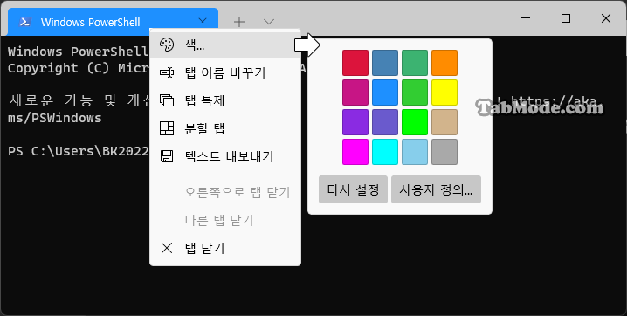Image resolution: width=627 pixels, height=316 pixels.
Task: Click the 다시 설정 button
Action: (x=353, y=189)
